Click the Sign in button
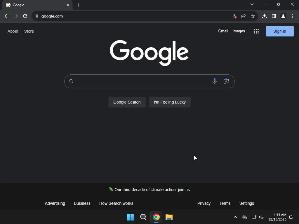Viewport: 299px width, 224px height. tap(279, 31)
